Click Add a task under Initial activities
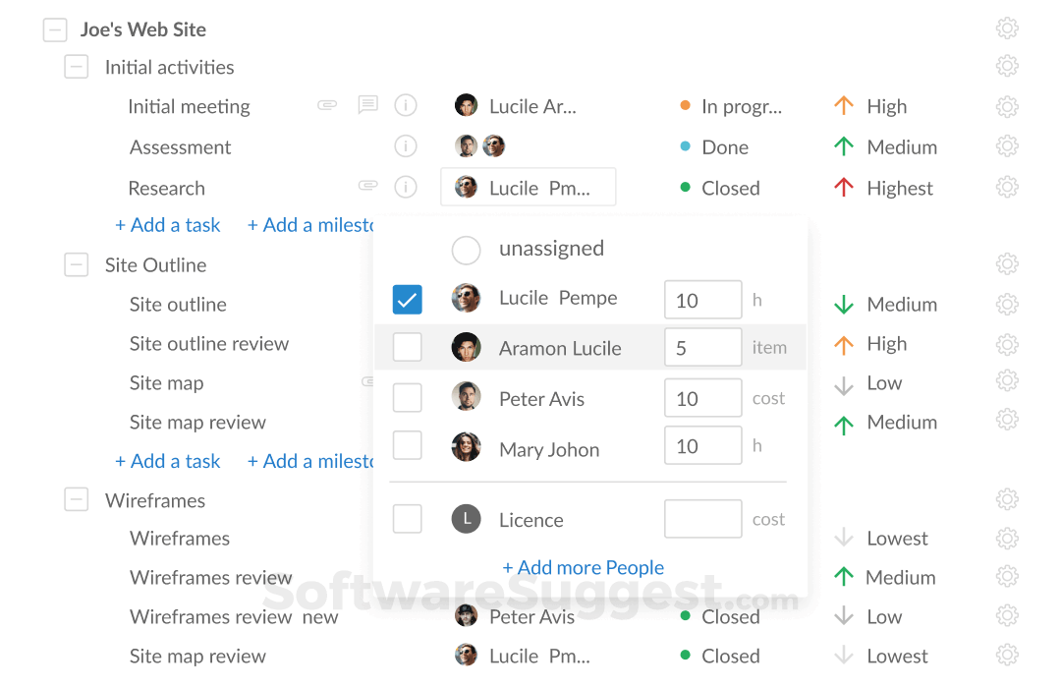The image size is (1061, 688). click(167, 224)
